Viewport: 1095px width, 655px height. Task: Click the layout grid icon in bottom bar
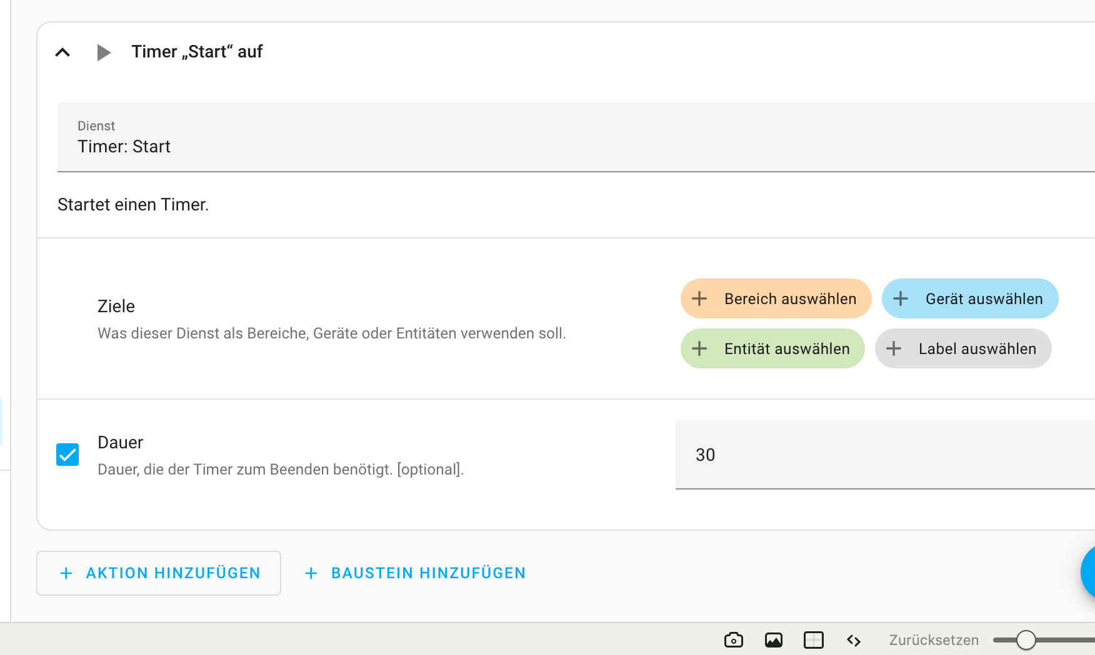(814, 640)
